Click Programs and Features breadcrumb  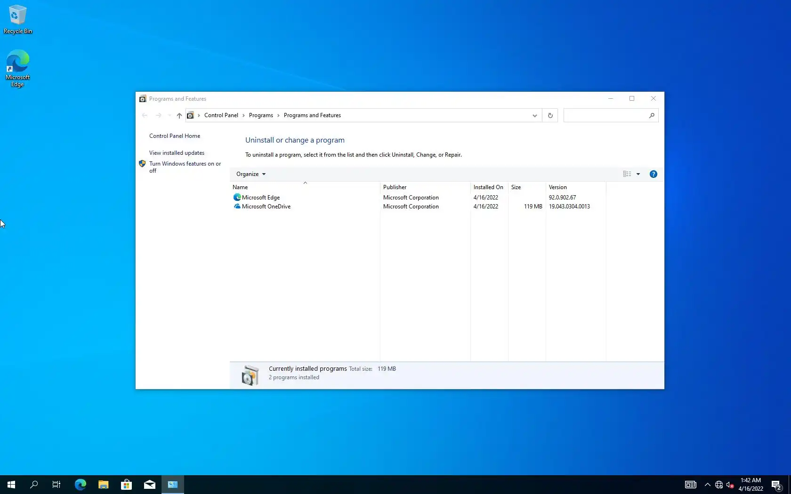pyautogui.click(x=312, y=115)
